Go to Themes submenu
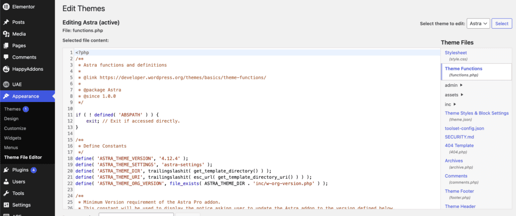This screenshot has height=216, width=516. 12,109
